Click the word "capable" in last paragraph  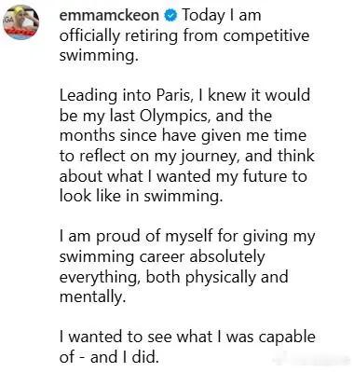tap(287, 338)
